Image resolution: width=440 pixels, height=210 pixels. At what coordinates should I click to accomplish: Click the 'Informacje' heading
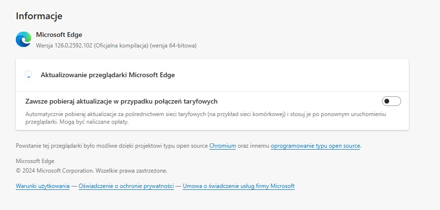(x=39, y=16)
